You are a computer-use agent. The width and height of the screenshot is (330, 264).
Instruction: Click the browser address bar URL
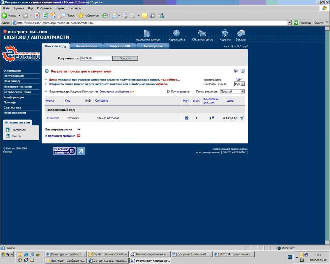coord(150,23)
